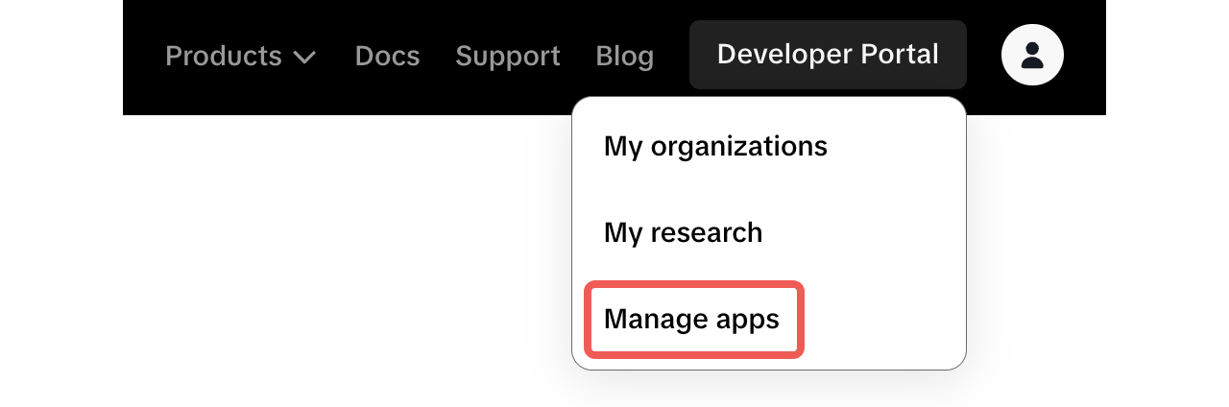The width and height of the screenshot is (1229, 407).
Task: Click the Developer Portal button
Action: click(x=828, y=55)
